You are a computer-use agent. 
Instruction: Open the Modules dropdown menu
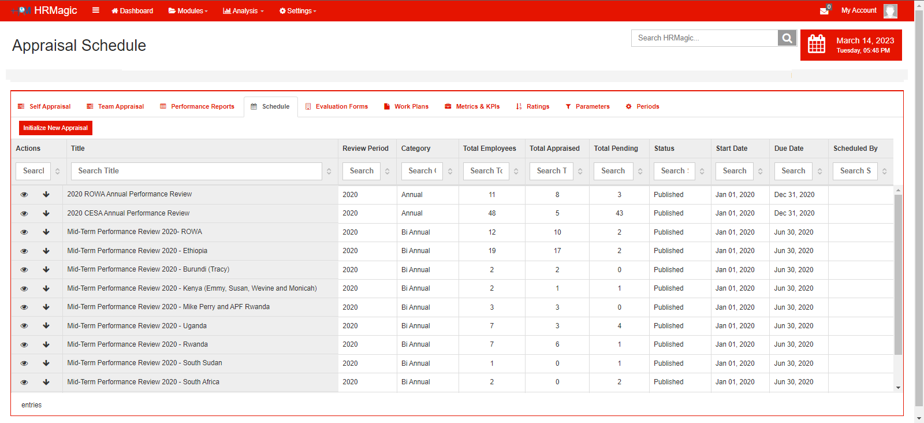pos(188,11)
